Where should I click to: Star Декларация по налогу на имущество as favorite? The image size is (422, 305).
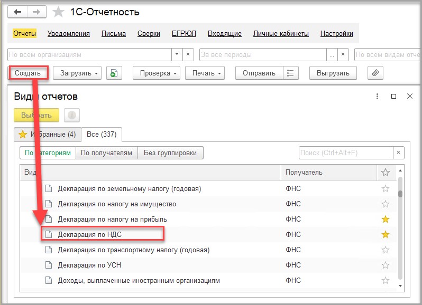pyautogui.click(x=386, y=204)
